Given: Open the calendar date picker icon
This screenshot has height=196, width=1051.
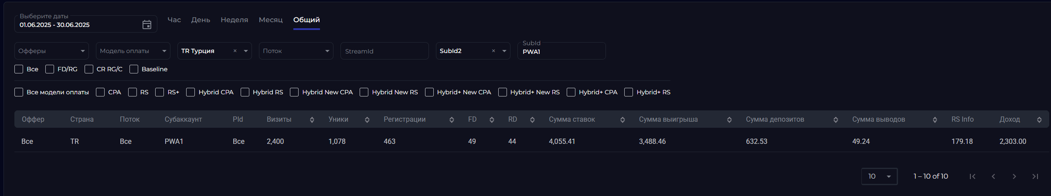Looking at the screenshot, I should [x=147, y=25].
